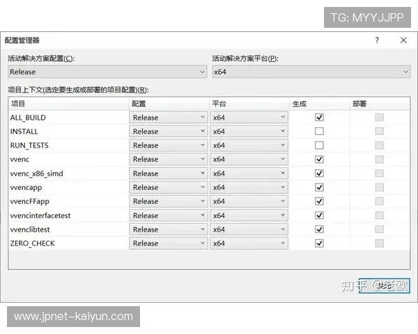The width and height of the screenshot is (418, 334).
Task: Expand platform dropdown for RUN_TESTS
Action: [249, 145]
